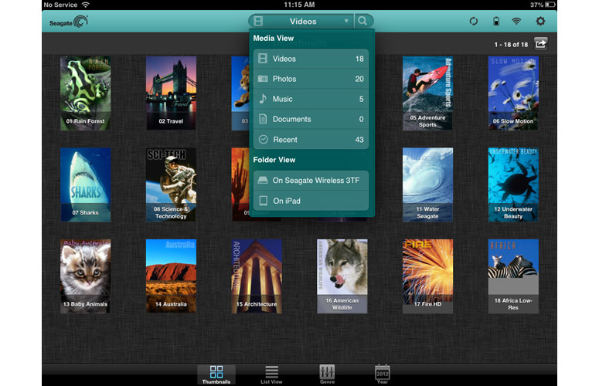Open the Wi-Fi connection icon in toolbar

pyautogui.click(x=516, y=22)
